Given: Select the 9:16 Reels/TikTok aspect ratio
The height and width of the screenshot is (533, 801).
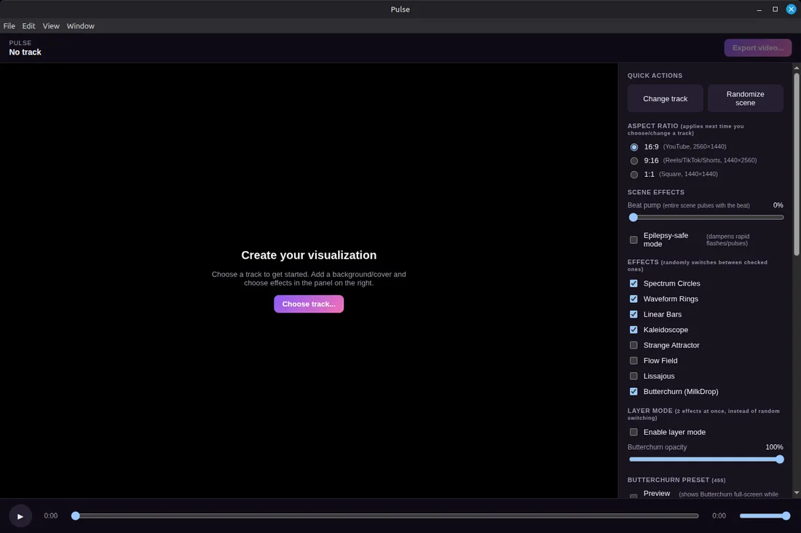Looking at the screenshot, I should coord(634,161).
